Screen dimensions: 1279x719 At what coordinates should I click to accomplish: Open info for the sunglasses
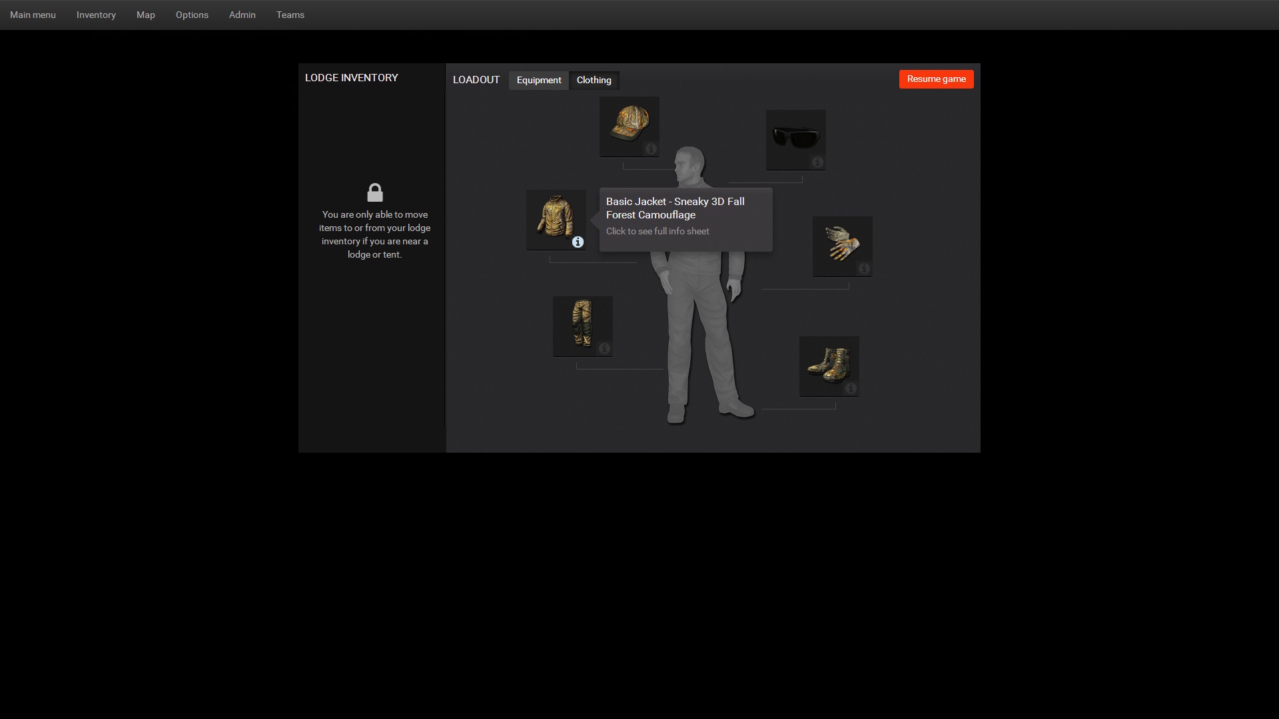click(x=817, y=162)
